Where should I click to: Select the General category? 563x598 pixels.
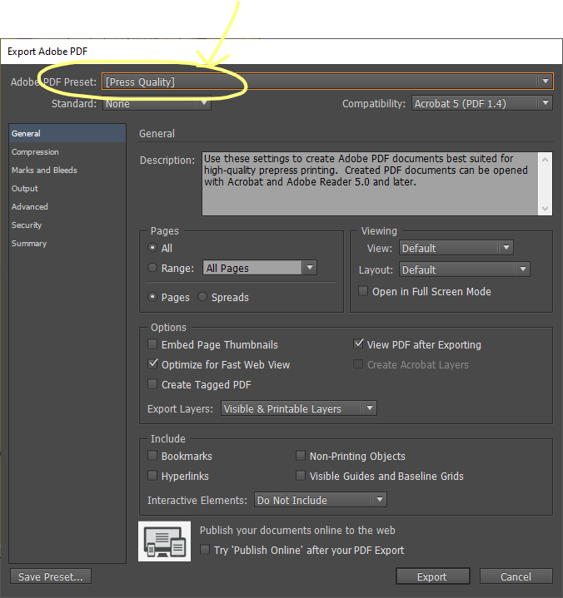tap(67, 133)
